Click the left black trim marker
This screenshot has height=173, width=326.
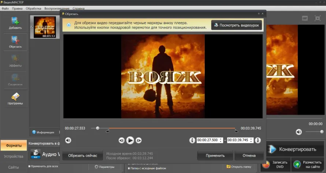tap(107, 131)
